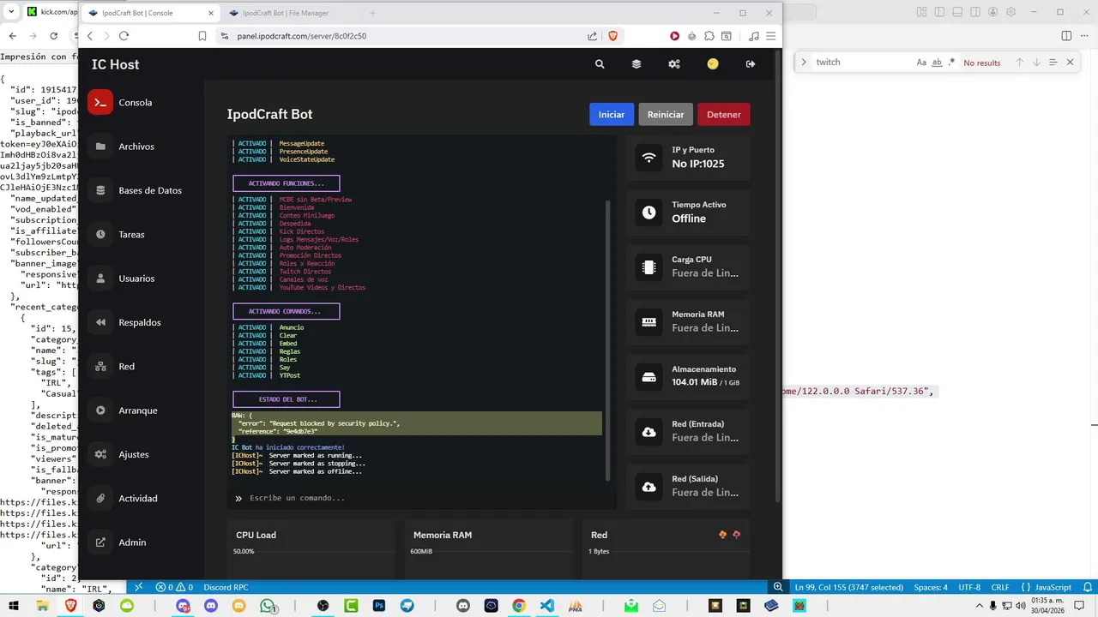Click the share icon in address bar
Screen dimensions: 1098x617
(592, 36)
